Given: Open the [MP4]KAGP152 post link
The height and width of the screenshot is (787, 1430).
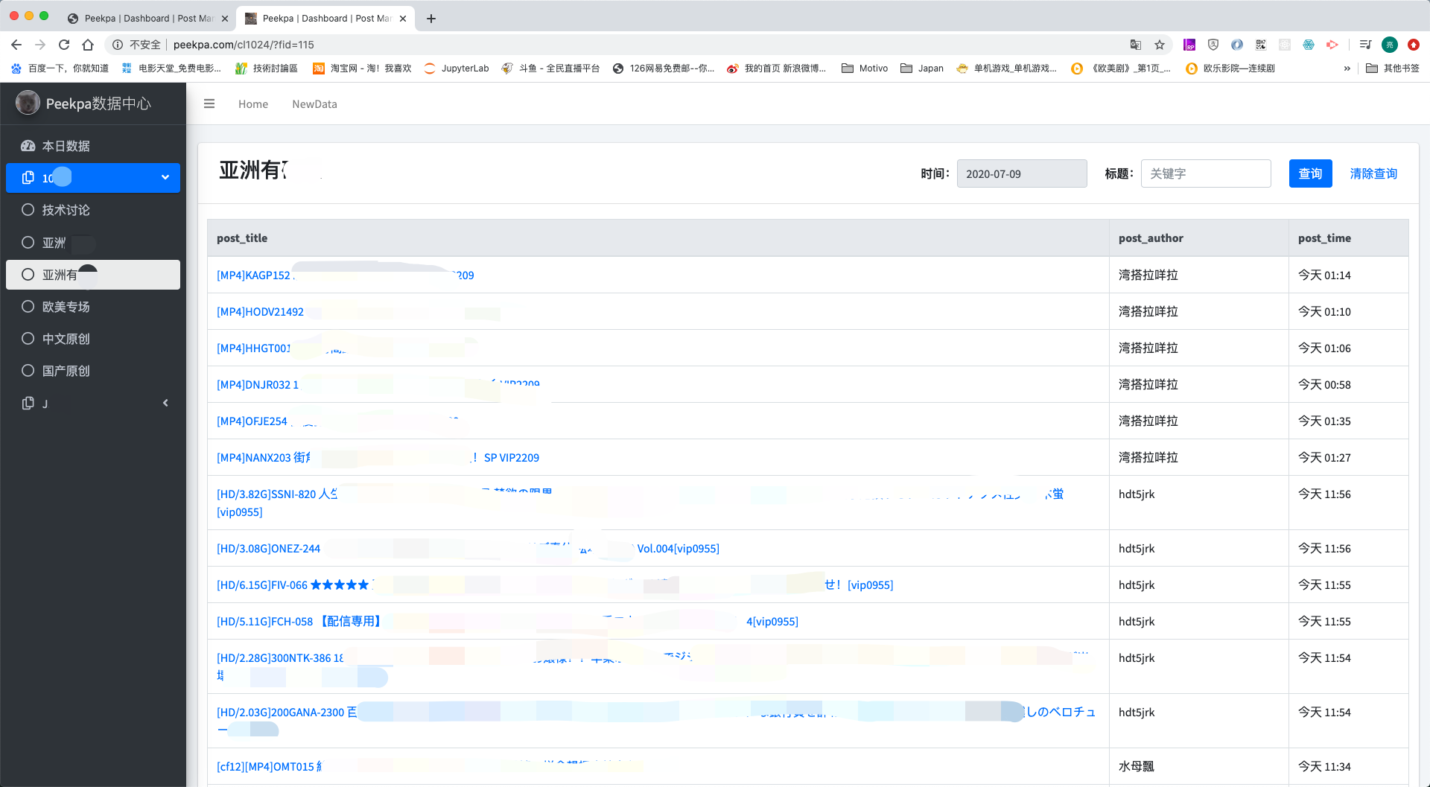Looking at the screenshot, I should click(346, 275).
